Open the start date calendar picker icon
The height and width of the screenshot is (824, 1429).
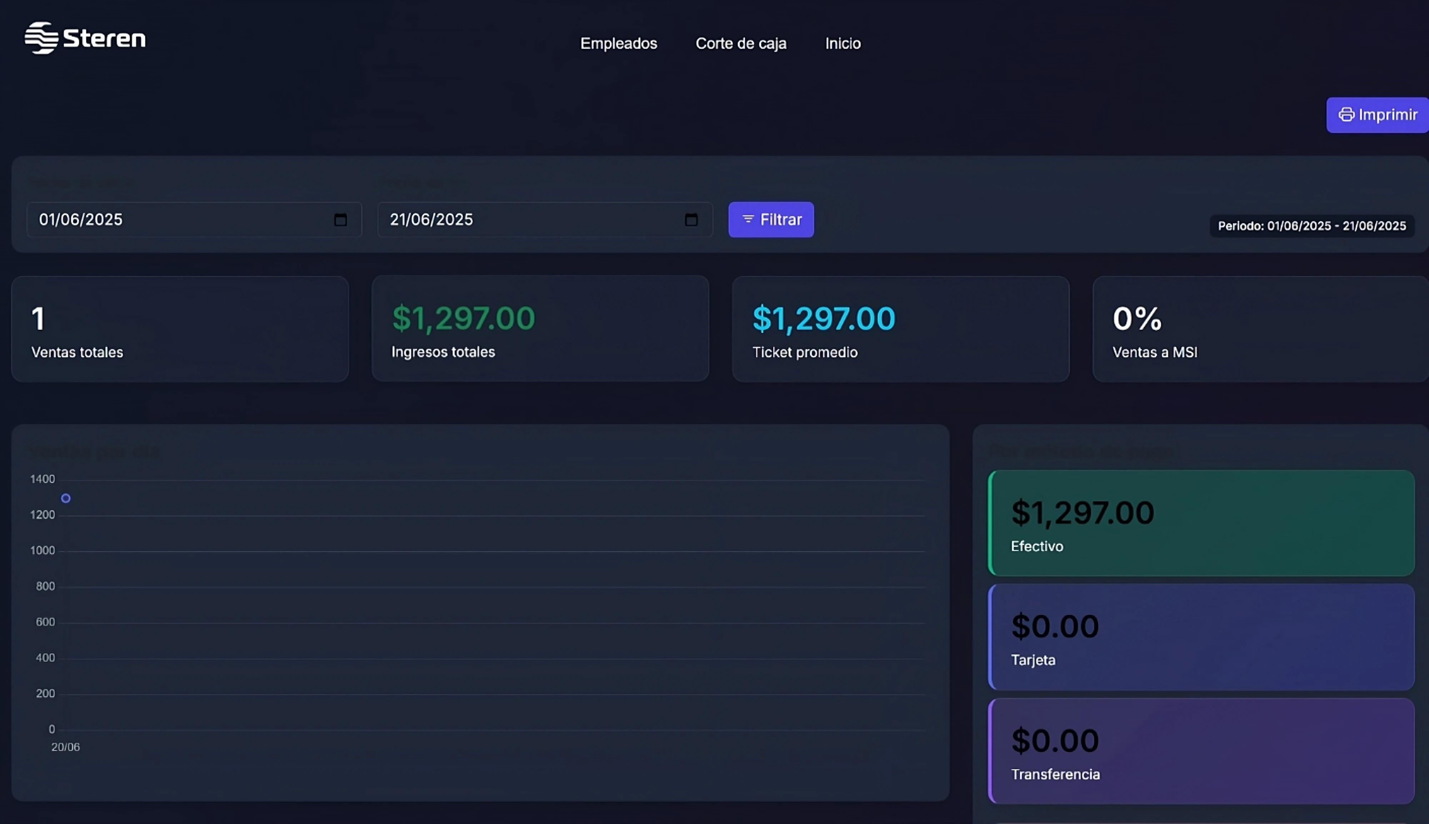340,220
